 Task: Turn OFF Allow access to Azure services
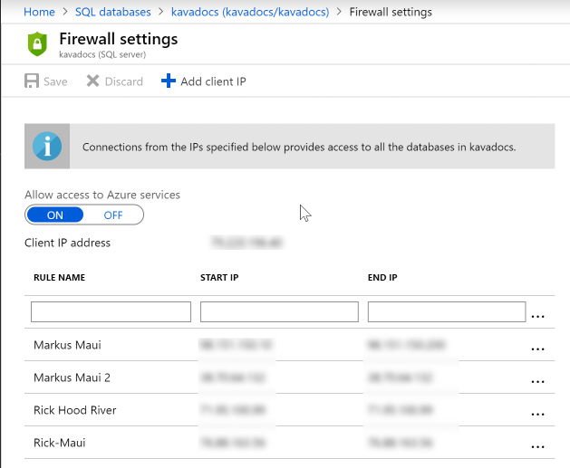pyautogui.click(x=113, y=215)
